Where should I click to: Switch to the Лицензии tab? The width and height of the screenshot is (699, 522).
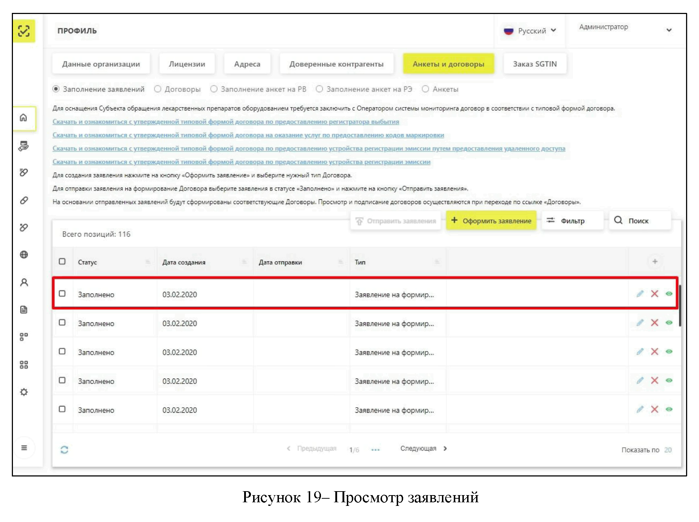coord(187,64)
